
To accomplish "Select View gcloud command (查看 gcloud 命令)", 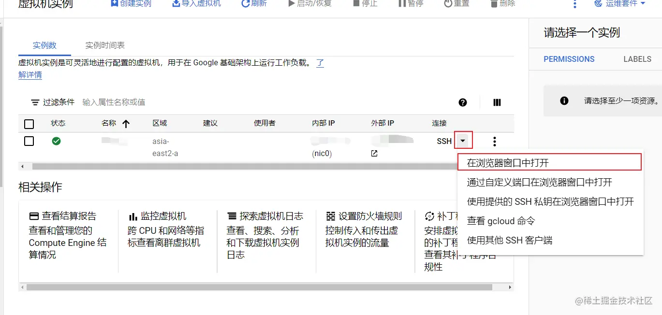I will 550,221.
